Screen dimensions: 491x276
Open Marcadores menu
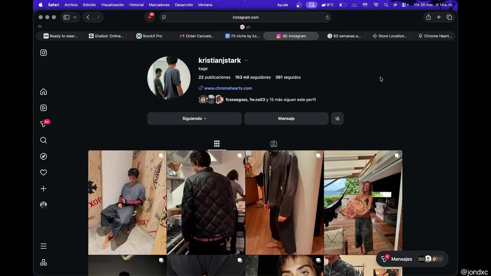click(159, 5)
